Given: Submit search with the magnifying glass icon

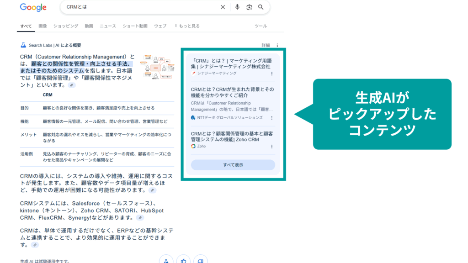Looking at the screenshot, I should click(261, 7).
